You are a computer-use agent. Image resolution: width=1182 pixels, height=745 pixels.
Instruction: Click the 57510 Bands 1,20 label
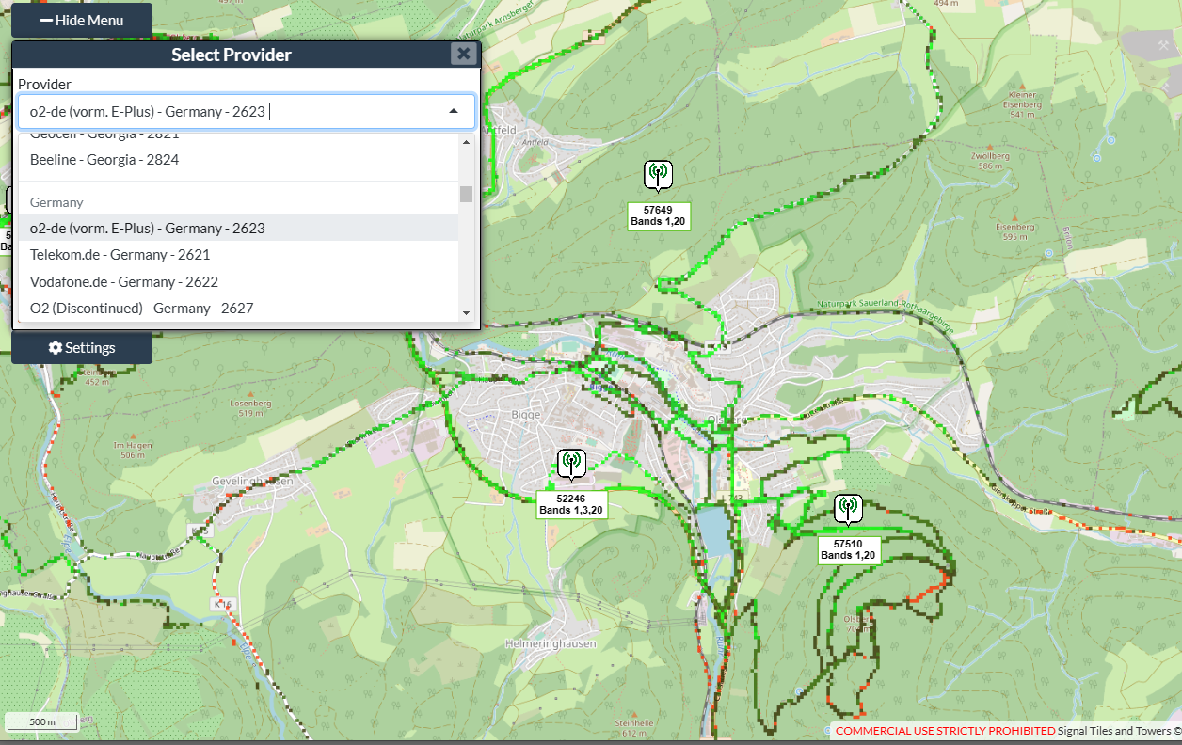pos(848,549)
